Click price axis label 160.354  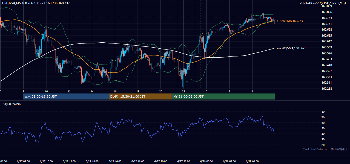327,77
